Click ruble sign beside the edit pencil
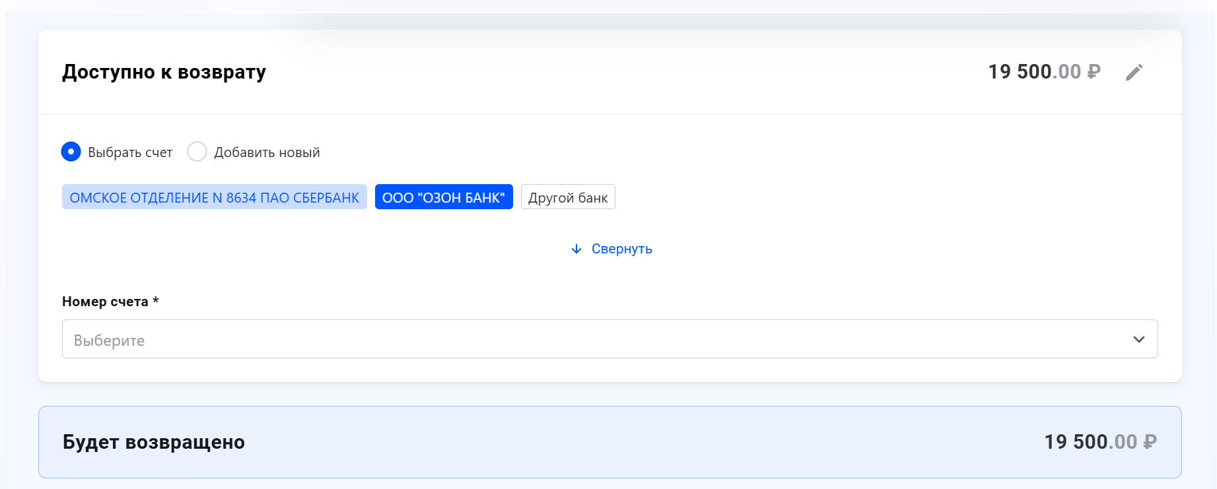The height and width of the screenshot is (489, 1217). point(1094,72)
